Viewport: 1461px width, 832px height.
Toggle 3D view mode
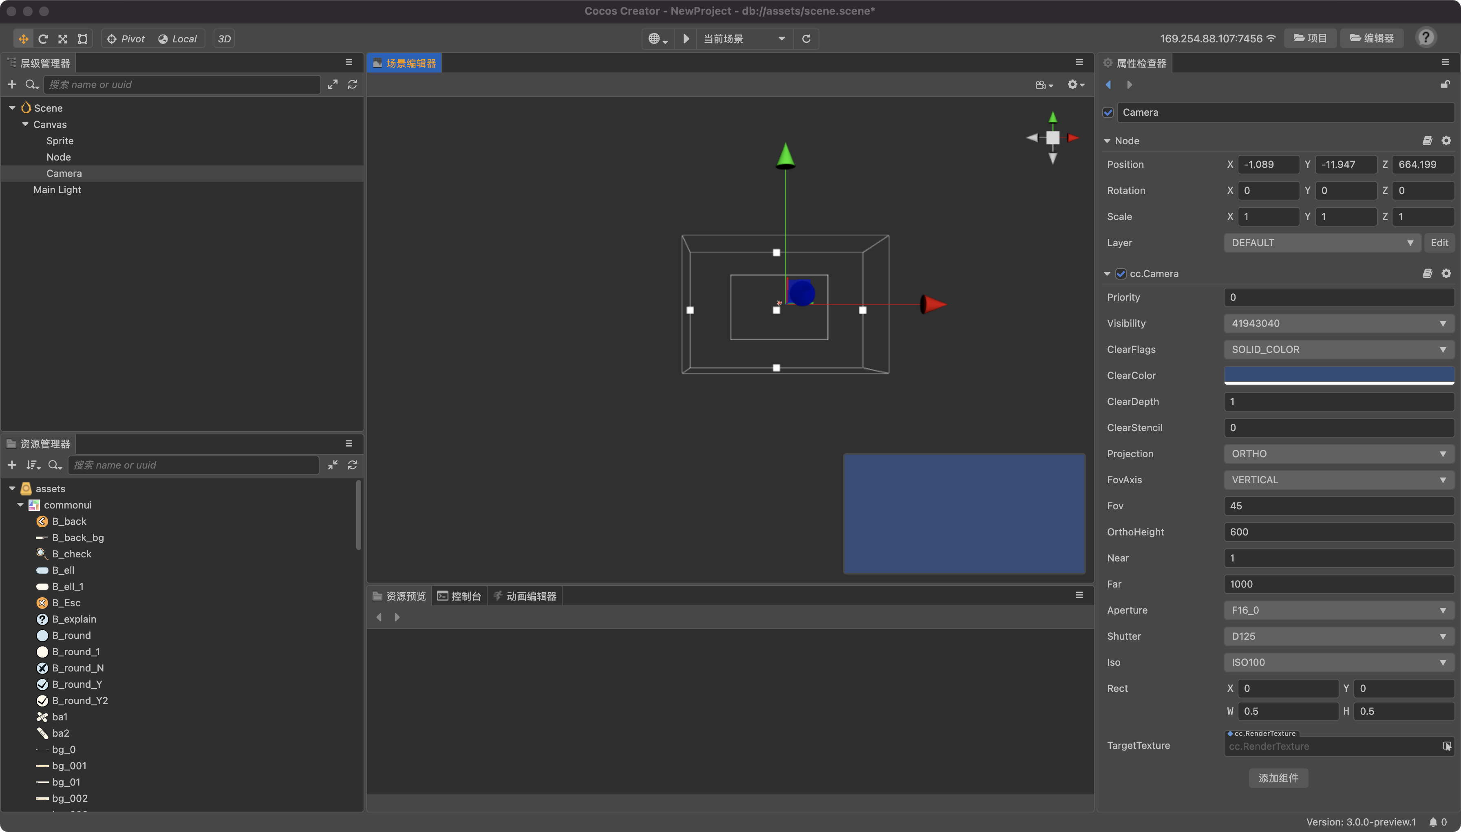224,39
